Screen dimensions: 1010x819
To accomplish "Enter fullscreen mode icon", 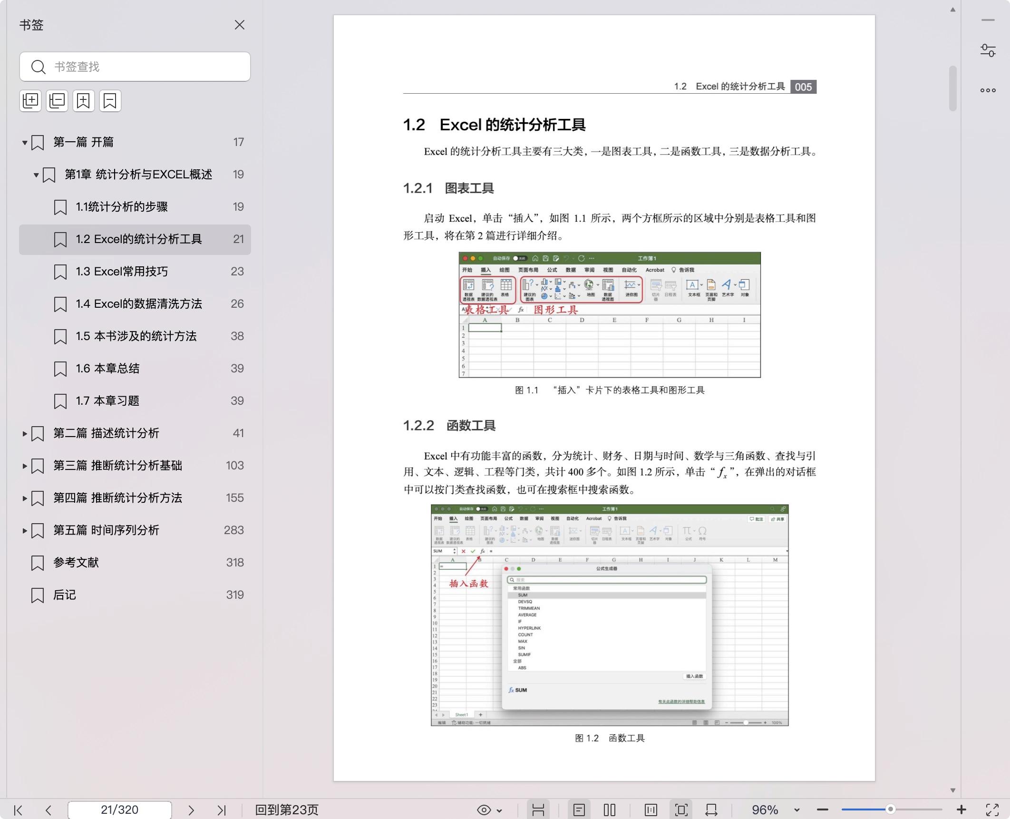I will click(x=992, y=809).
